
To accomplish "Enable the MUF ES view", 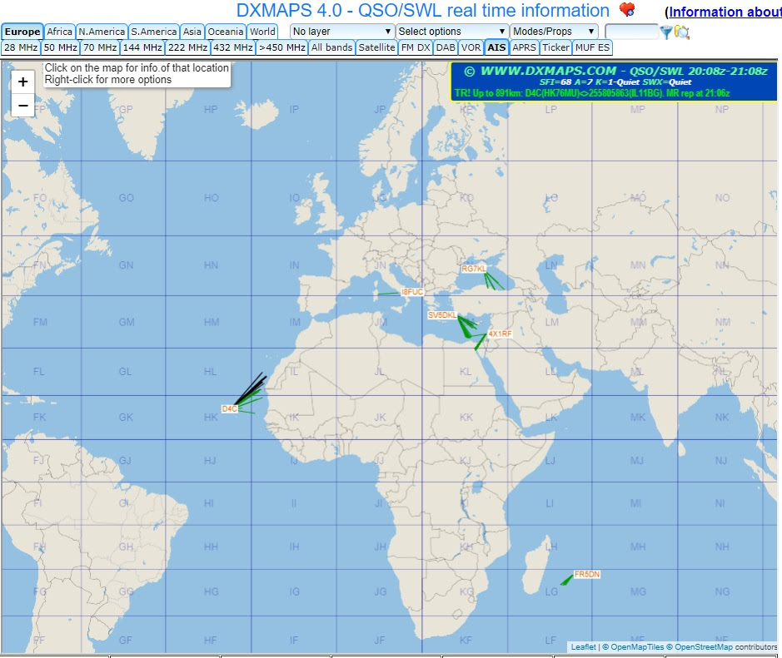I will (x=592, y=47).
